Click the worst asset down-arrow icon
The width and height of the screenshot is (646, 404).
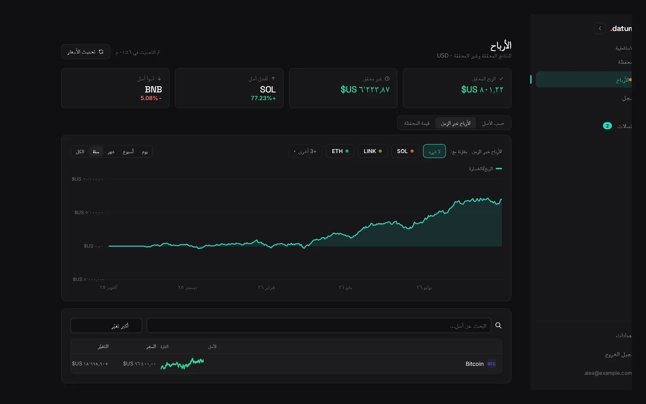click(159, 79)
